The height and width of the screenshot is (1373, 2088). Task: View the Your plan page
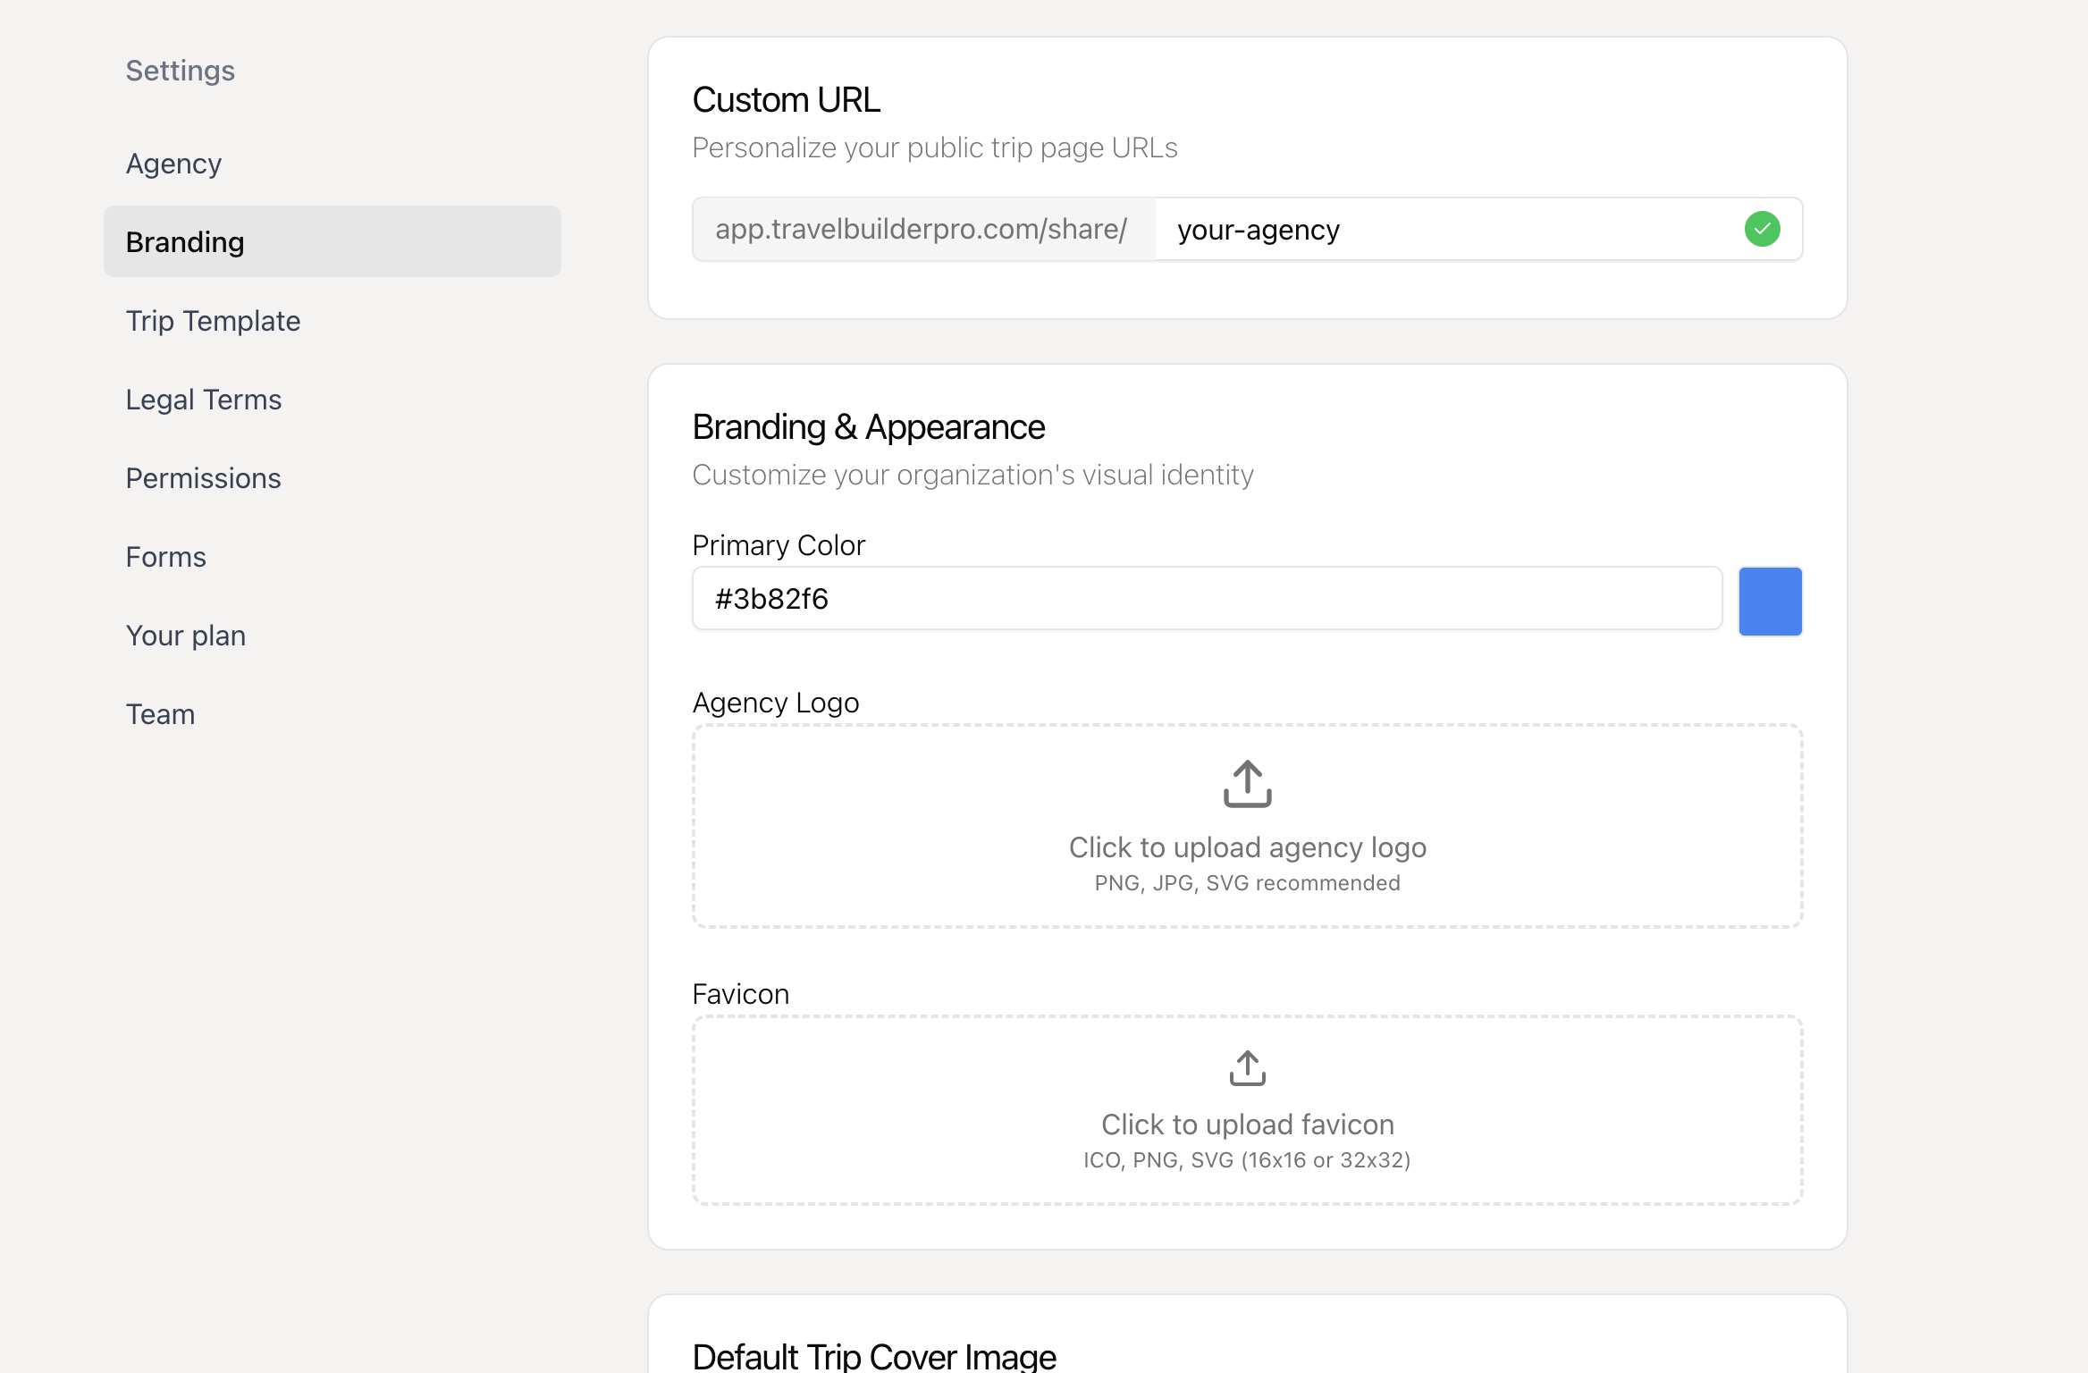coord(186,636)
